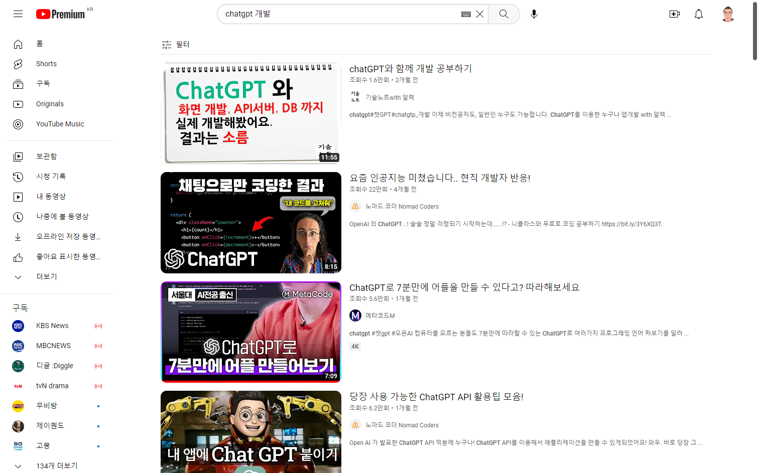Open the hamburger guide menu
Screen dimensions: 759x473
tap(18, 14)
